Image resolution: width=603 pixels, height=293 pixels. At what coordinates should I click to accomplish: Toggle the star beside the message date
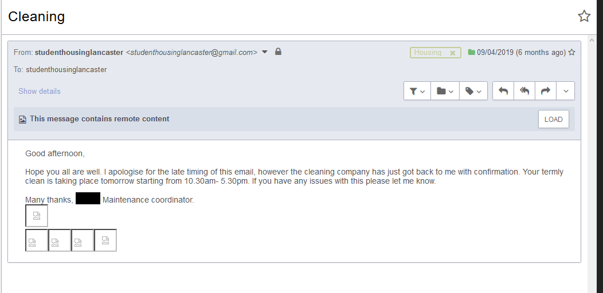pyautogui.click(x=571, y=53)
